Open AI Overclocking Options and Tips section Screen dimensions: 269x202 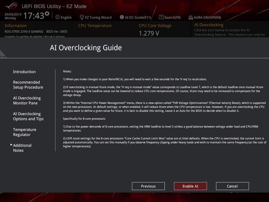28,116
